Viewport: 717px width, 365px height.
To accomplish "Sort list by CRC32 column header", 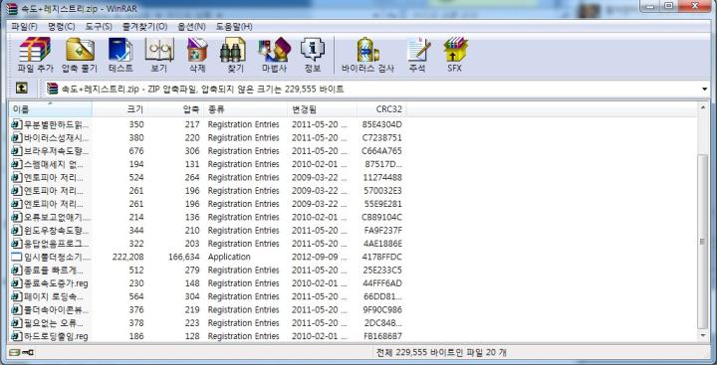I will pos(381,109).
